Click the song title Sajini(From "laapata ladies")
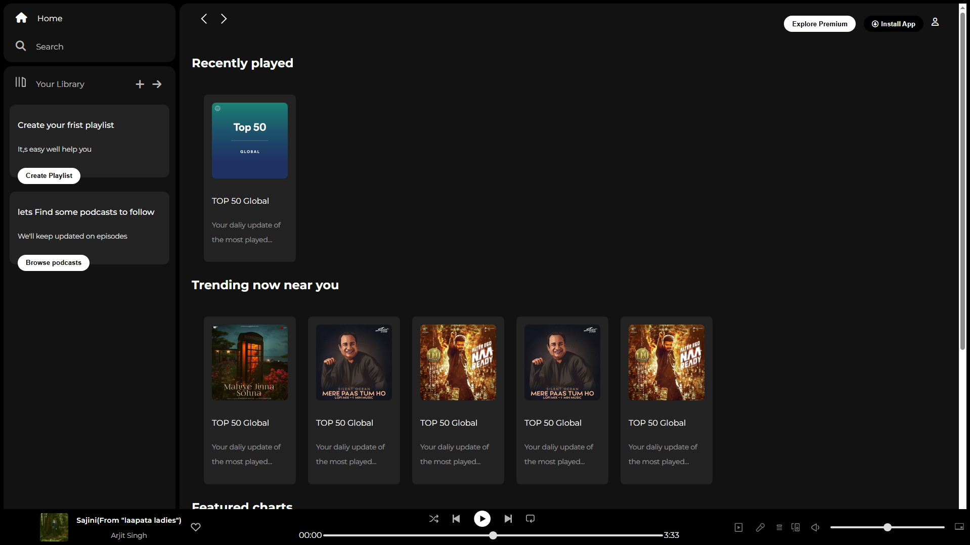Image resolution: width=970 pixels, height=545 pixels. pyautogui.click(x=129, y=520)
